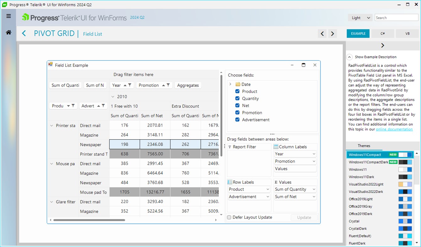Click the Column Labels area icon
Image resolution: width=421 pixels, height=247 pixels.
coord(276,147)
